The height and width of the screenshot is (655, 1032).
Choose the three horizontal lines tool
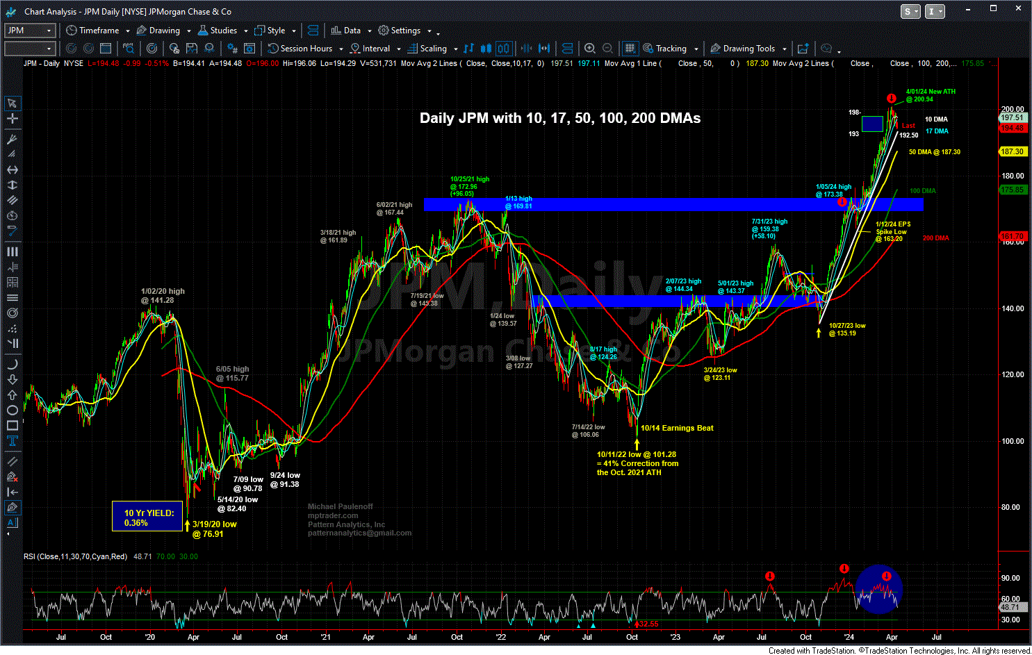click(x=12, y=297)
